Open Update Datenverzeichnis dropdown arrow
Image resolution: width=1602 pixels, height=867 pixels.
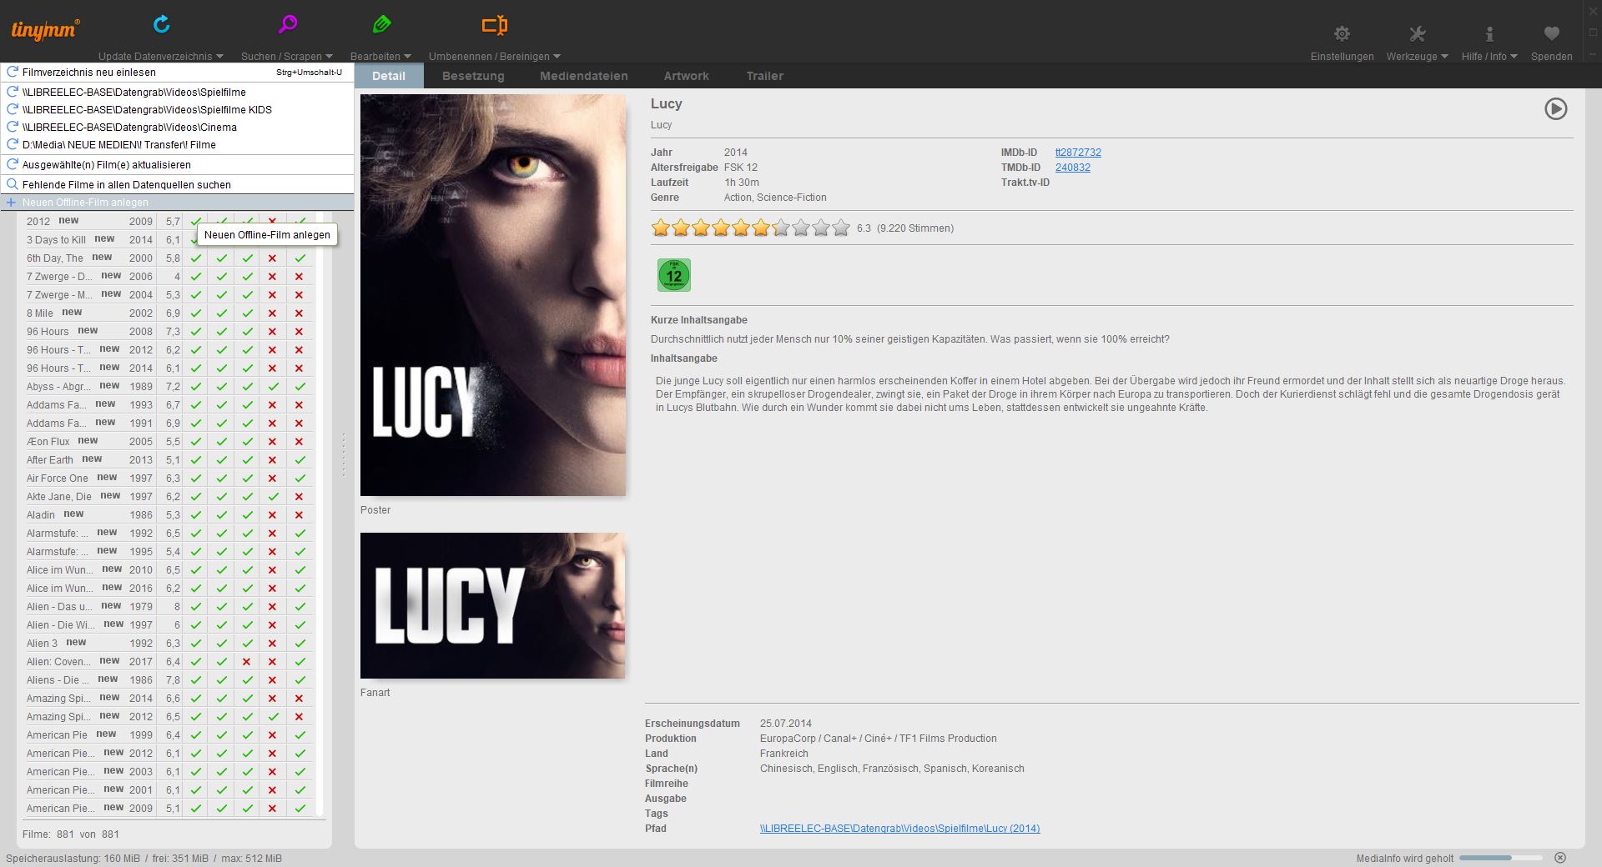[219, 57]
